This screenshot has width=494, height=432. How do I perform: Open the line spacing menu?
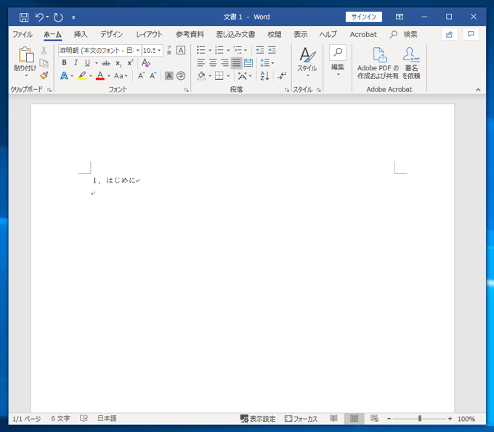[x=267, y=63]
